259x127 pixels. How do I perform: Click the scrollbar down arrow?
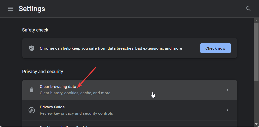tap(256, 124)
